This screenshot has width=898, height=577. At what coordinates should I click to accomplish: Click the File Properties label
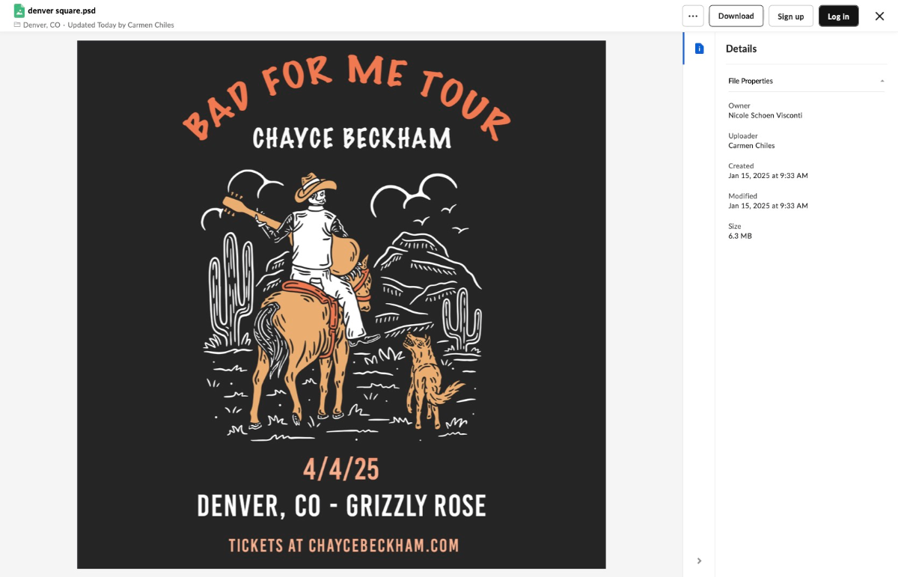(x=751, y=81)
